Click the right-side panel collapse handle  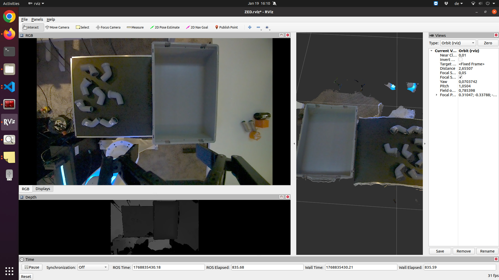coord(425,144)
